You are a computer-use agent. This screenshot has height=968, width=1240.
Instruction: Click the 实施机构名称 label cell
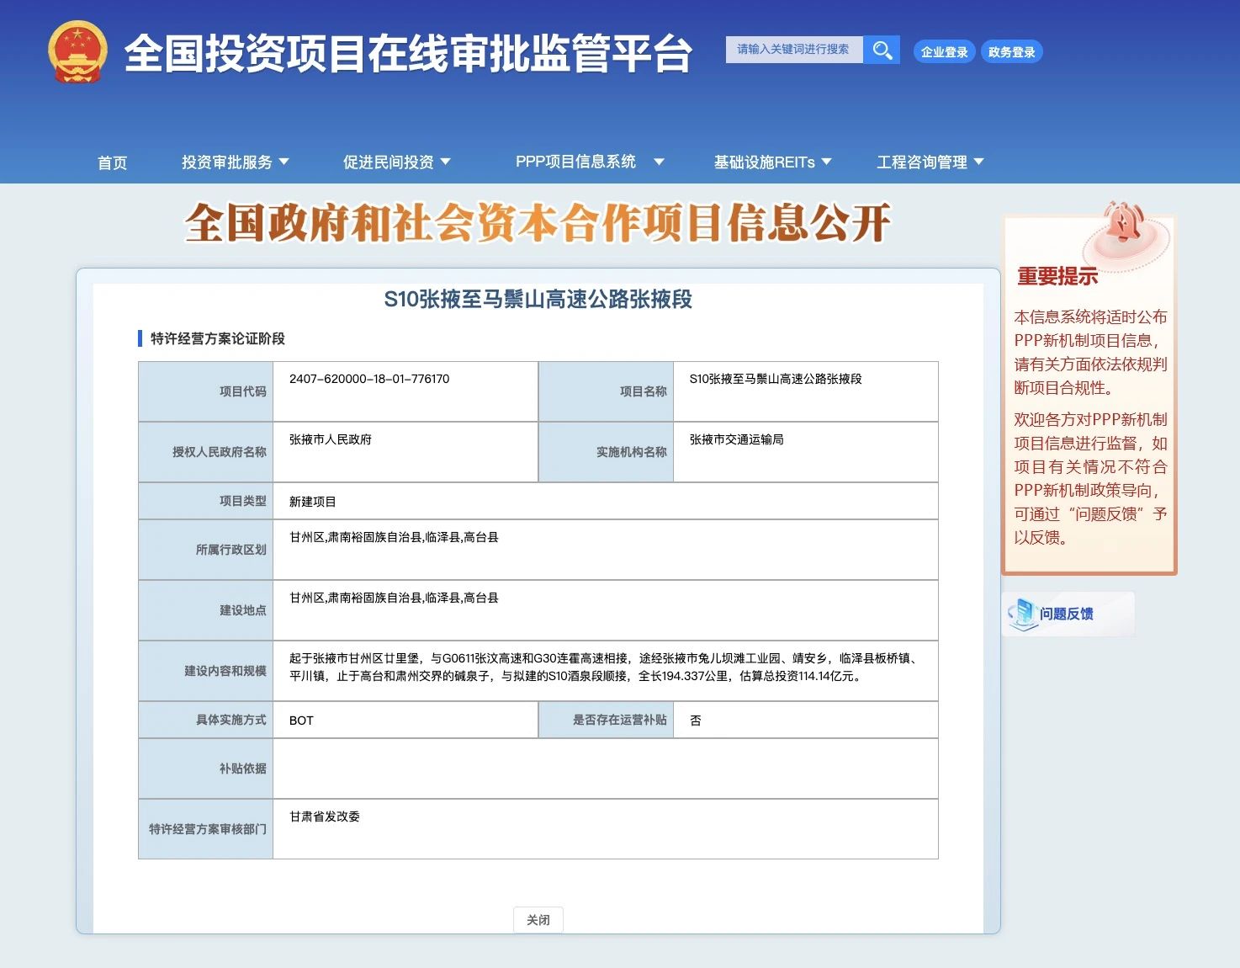pyautogui.click(x=607, y=452)
